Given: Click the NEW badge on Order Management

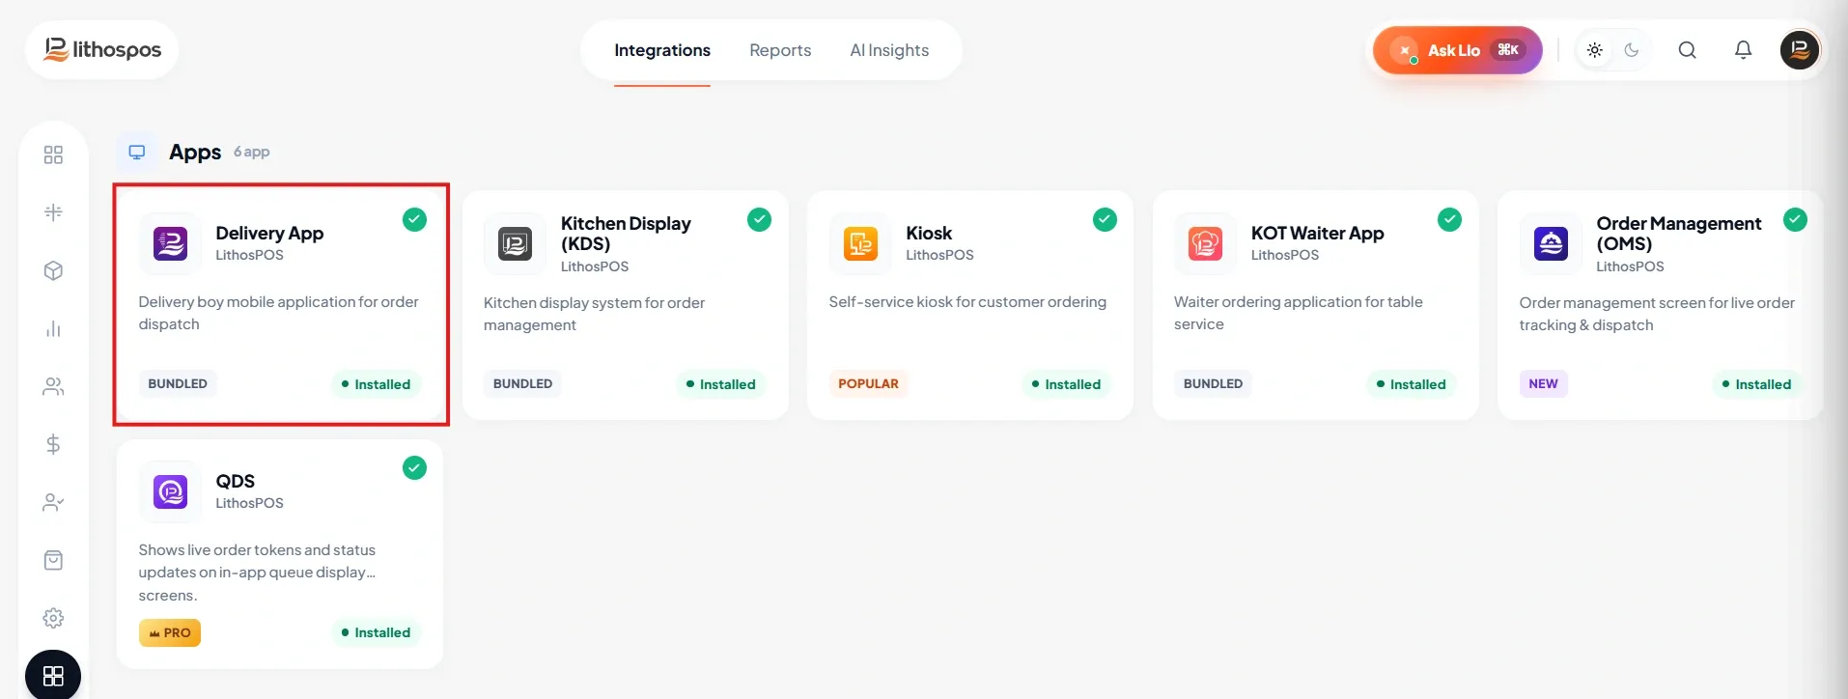Looking at the screenshot, I should click(1543, 383).
